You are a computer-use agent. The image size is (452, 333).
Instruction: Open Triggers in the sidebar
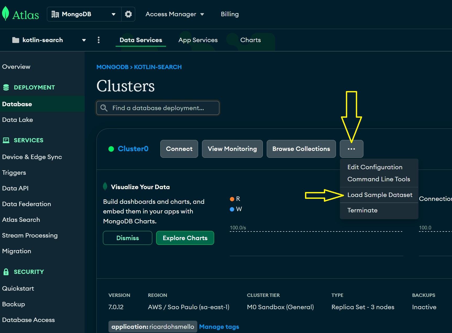click(x=14, y=173)
